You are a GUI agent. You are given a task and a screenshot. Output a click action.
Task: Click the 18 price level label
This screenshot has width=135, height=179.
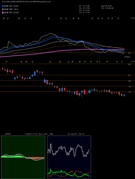[129, 92]
